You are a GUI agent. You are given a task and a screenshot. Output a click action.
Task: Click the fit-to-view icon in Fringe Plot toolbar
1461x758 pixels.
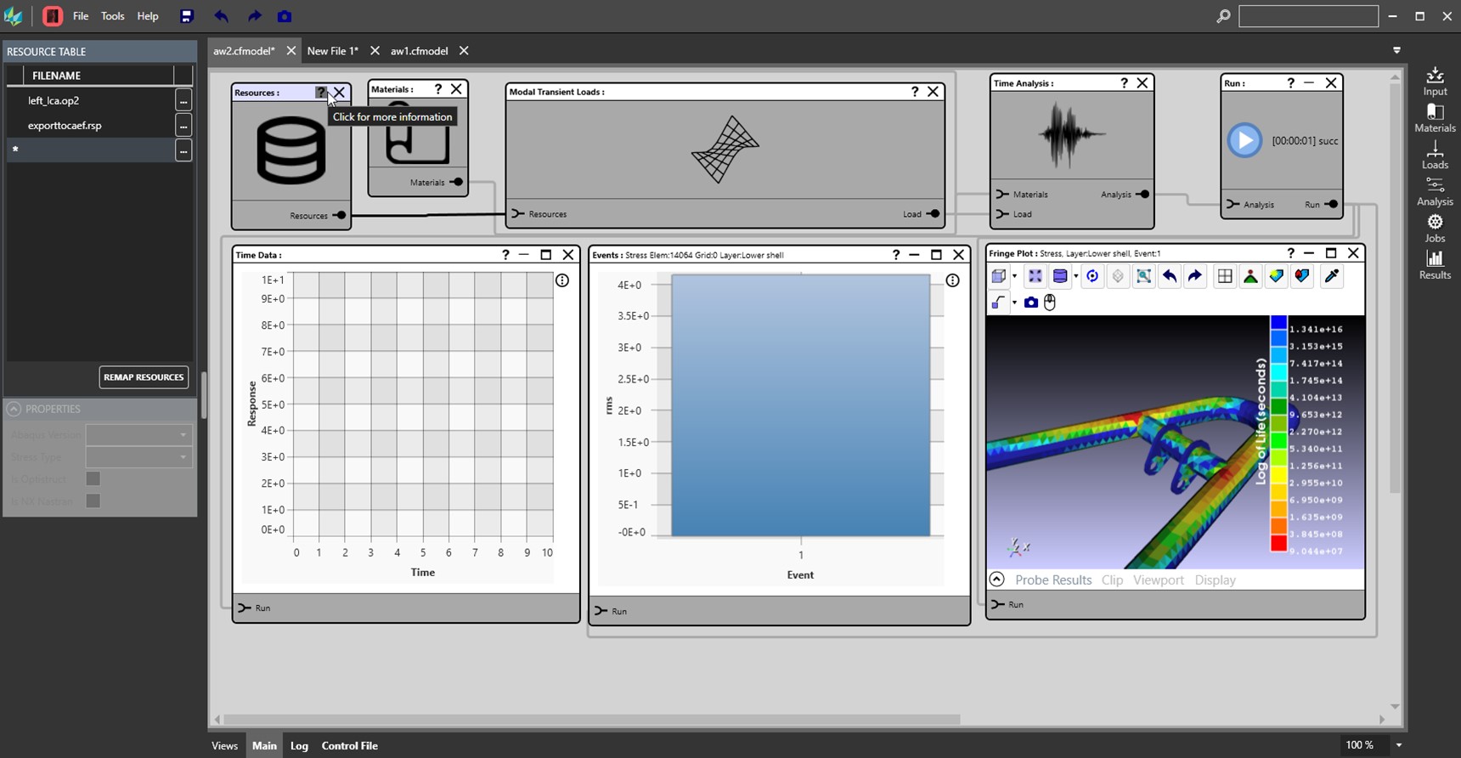[1035, 276]
